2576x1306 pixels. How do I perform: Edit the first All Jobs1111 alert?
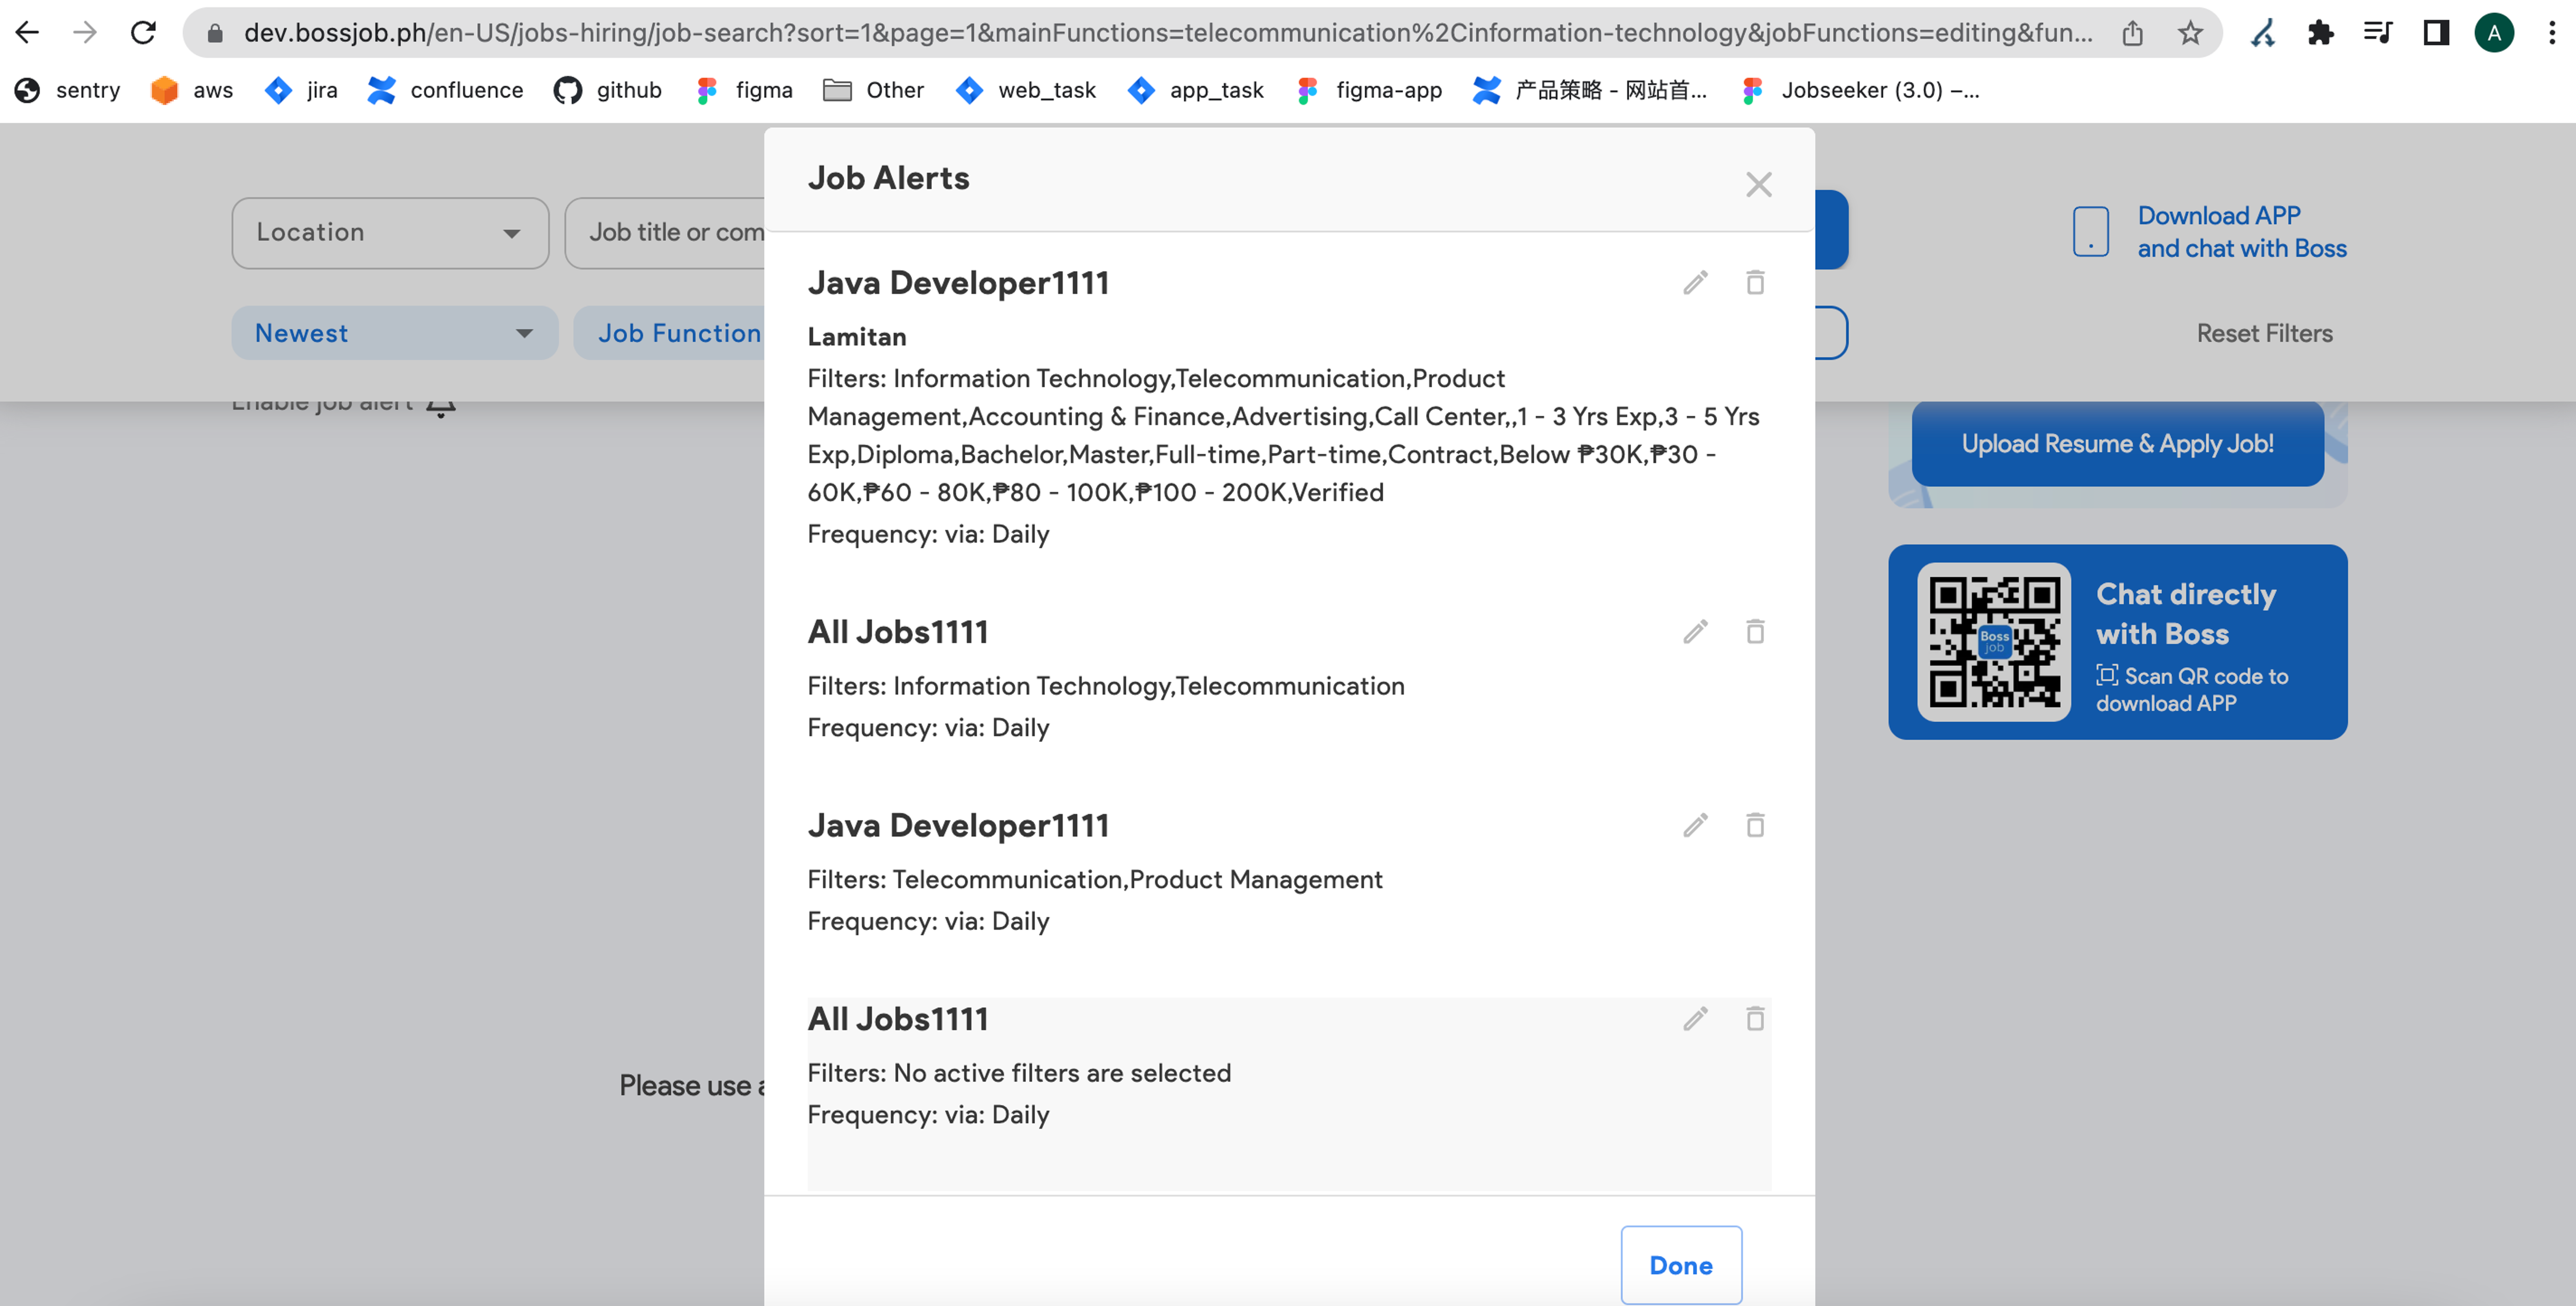tap(1695, 632)
